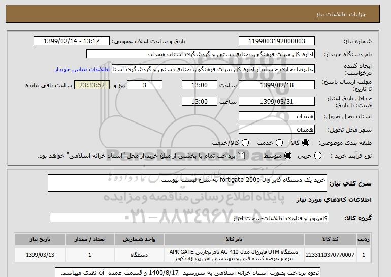The image size is (391, 277).
Task: Click the request creator field علیرضا نجاری
Action: click(213, 69)
